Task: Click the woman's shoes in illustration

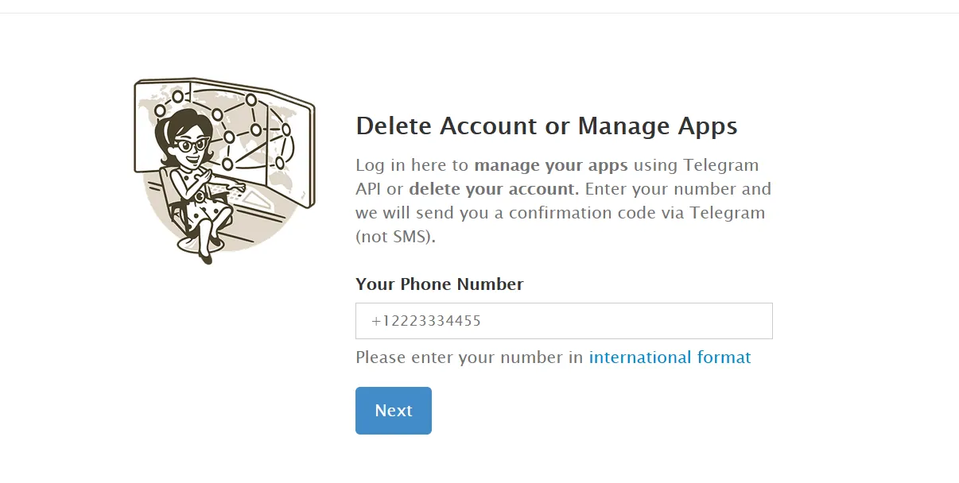Action: pyautogui.click(x=205, y=256)
